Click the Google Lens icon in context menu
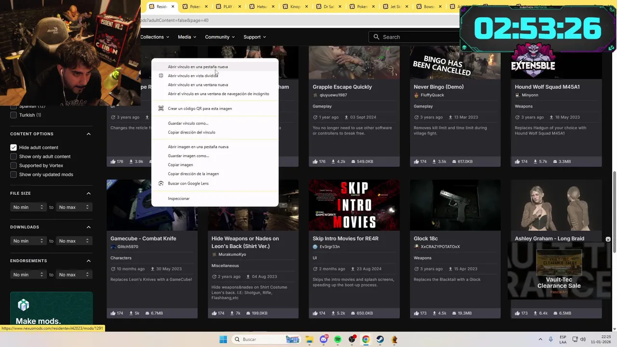The height and width of the screenshot is (347, 617). click(x=161, y=183)
